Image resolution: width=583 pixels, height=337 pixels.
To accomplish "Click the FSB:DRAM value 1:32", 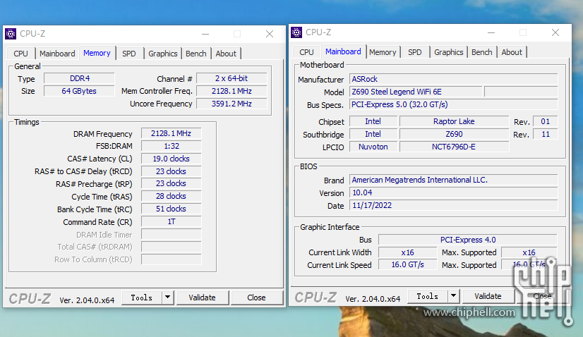I will pyautogui.click(x=171, y=146).
